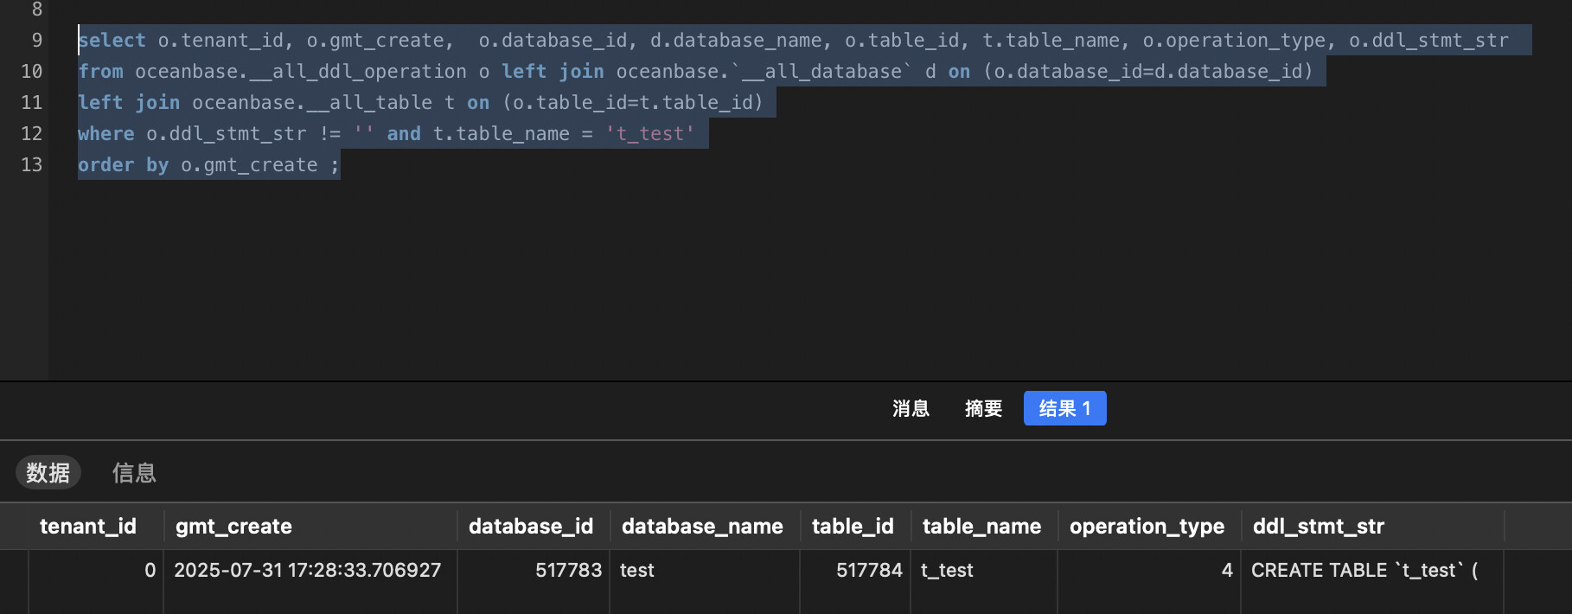Click the table_name column header
1572x614 pixels.
pos(981,527)
